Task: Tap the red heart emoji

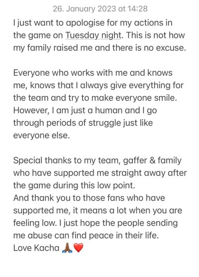Action: click(78, 248)
